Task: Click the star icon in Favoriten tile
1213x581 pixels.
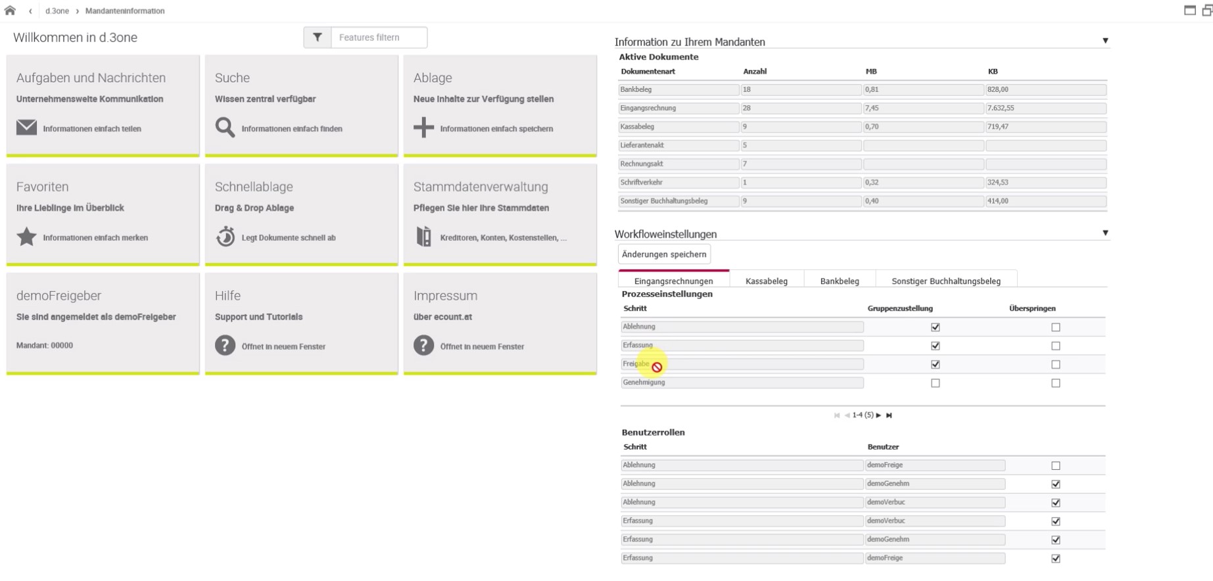Action: [x=26, y=237]
